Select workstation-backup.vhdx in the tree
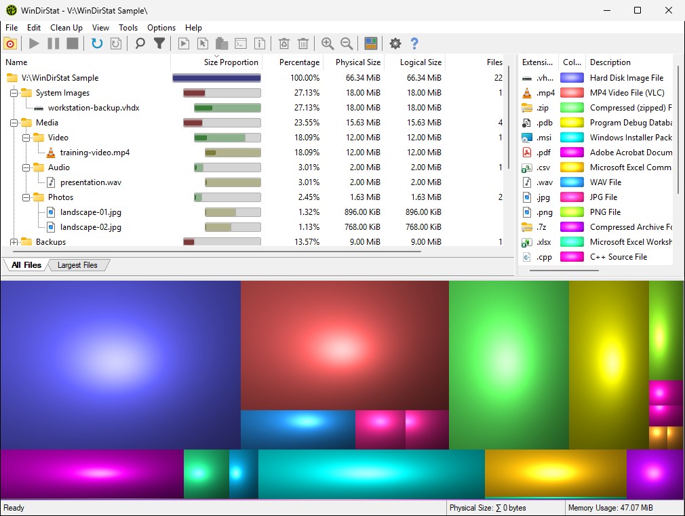This screenshot has width=685, height=516. click(x=94, y=108)
